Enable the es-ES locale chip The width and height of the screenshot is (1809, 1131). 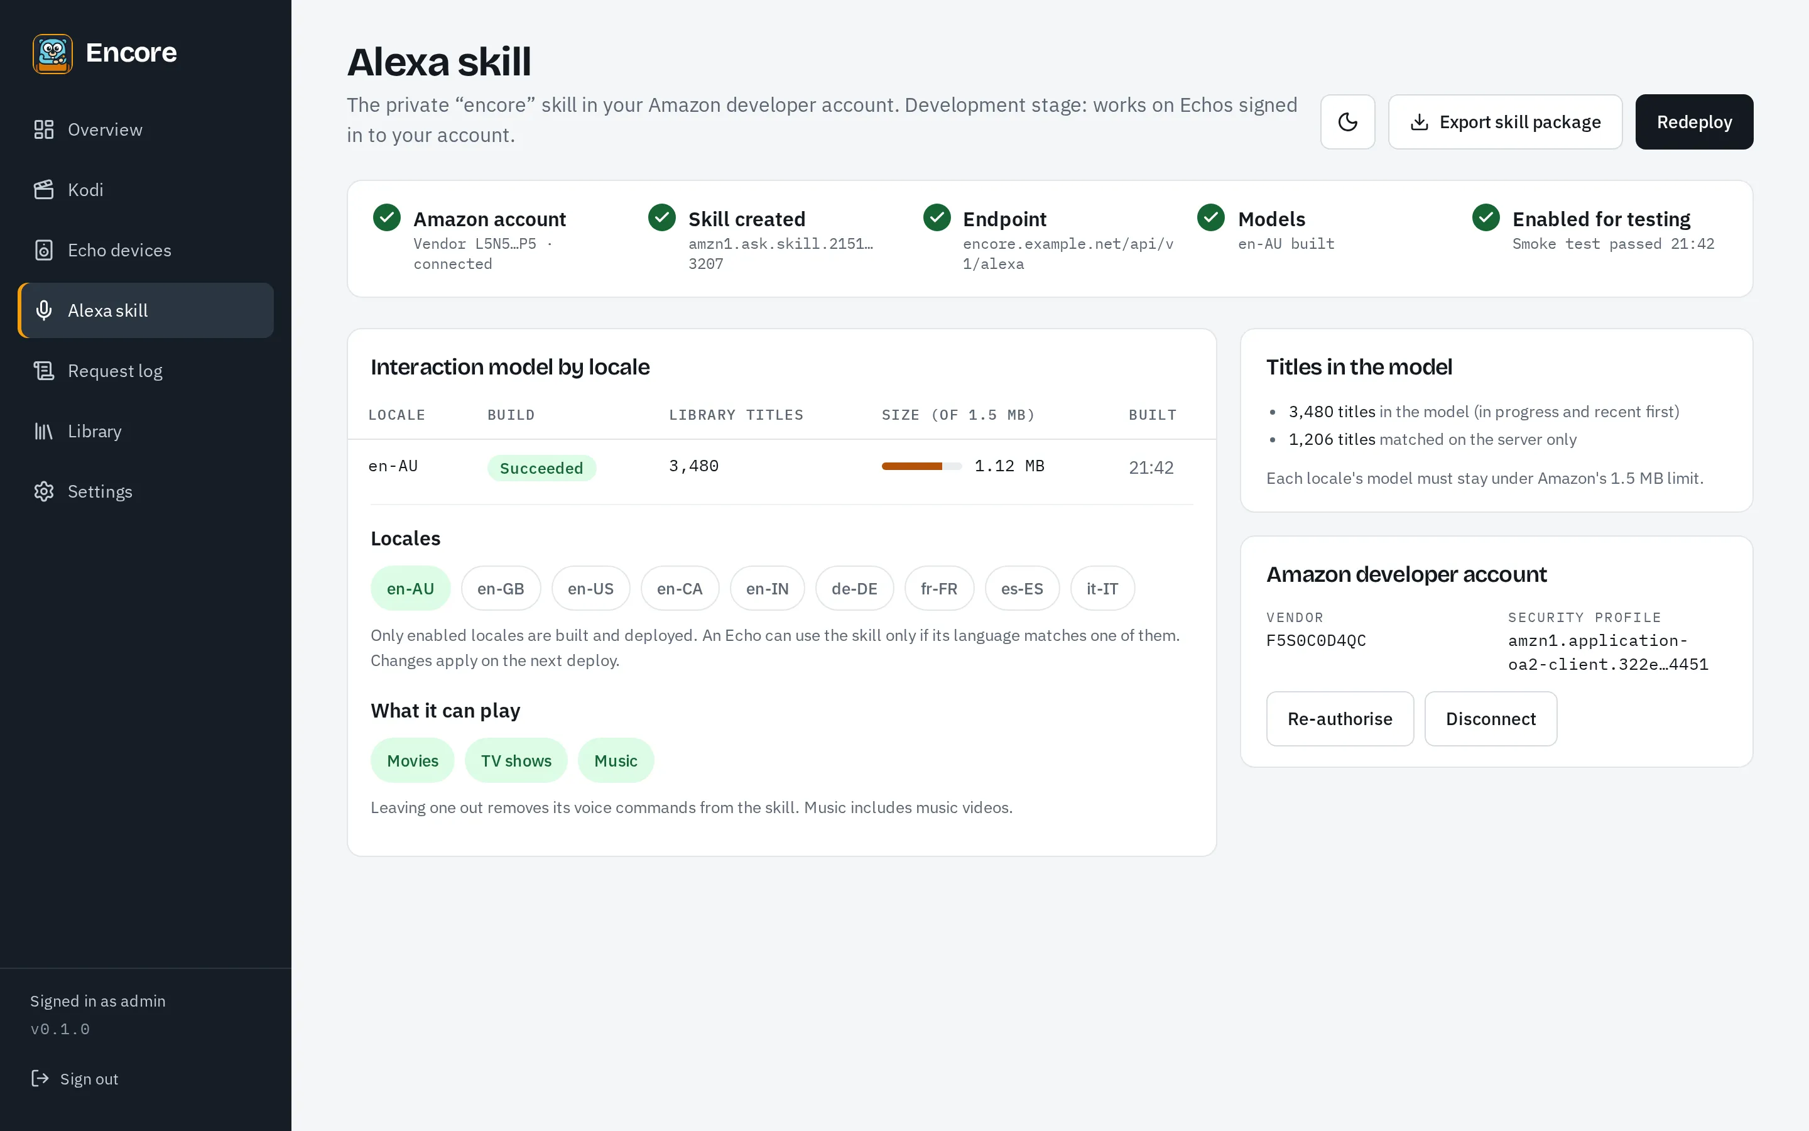coord(1022,589)
